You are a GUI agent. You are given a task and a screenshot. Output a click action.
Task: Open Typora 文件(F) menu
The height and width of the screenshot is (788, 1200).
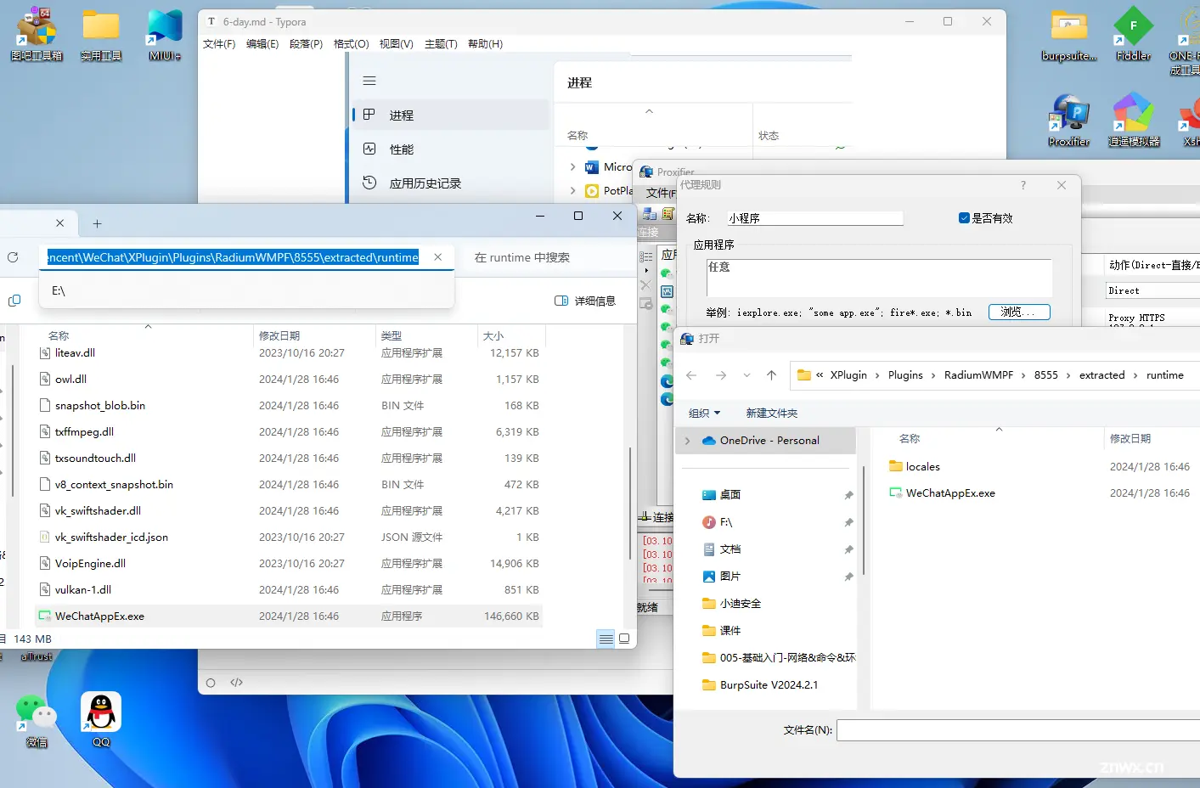pyautogui.click(x=219, y=44)
